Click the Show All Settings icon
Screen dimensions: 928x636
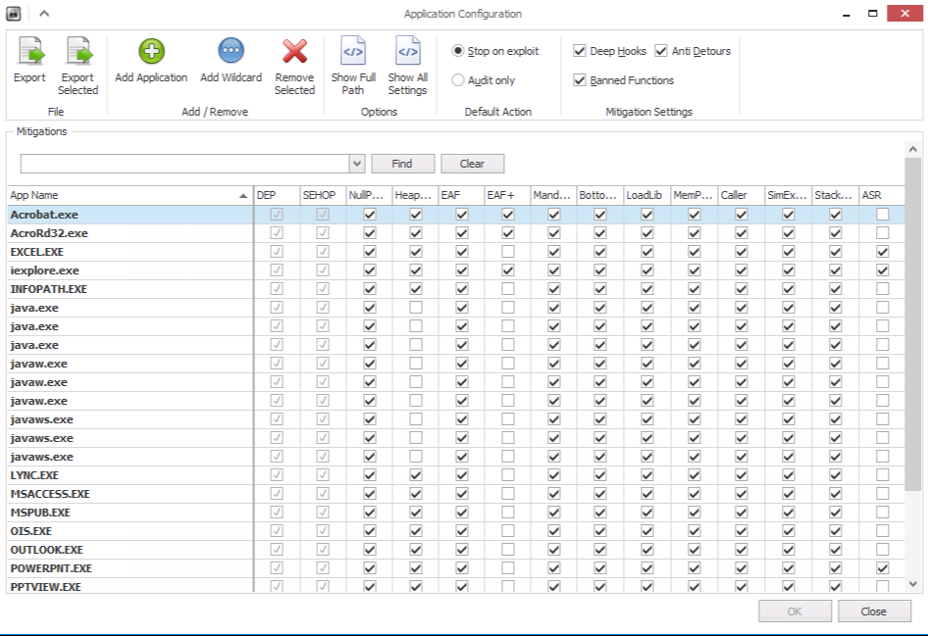[407, 52]
